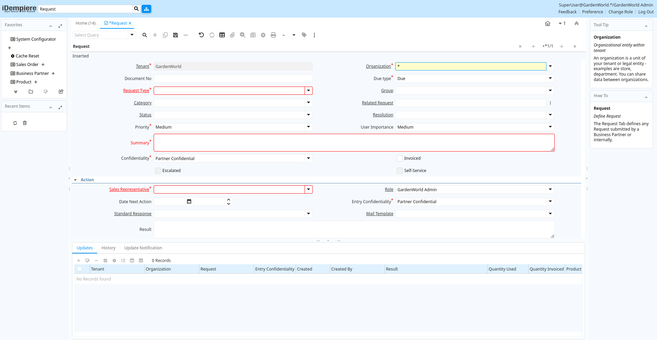This screenshot has height=340, width=657.
Task: Click the Print icon in the toolbar
Action: 273,35
